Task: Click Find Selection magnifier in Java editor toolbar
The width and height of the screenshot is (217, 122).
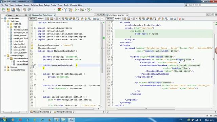Action: tap(63, 19)
